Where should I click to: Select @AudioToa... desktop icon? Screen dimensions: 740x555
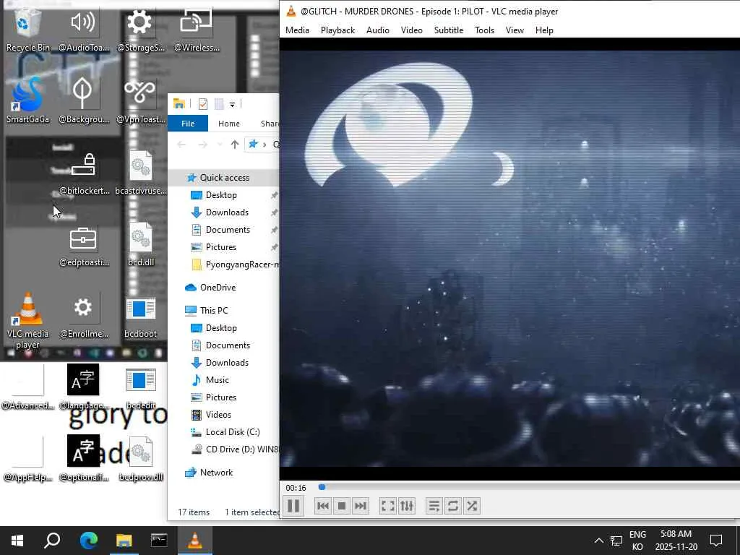(x=84, y=30)
